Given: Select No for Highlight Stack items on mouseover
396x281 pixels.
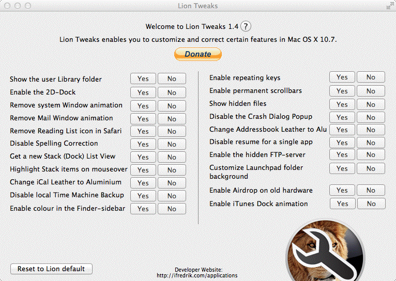Looking at the screenshot, I should [x=172, y=170].
